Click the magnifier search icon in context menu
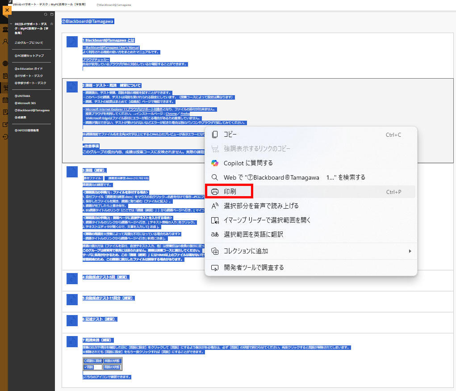Screen dimensions: 456x391 [x=215, y=177]
